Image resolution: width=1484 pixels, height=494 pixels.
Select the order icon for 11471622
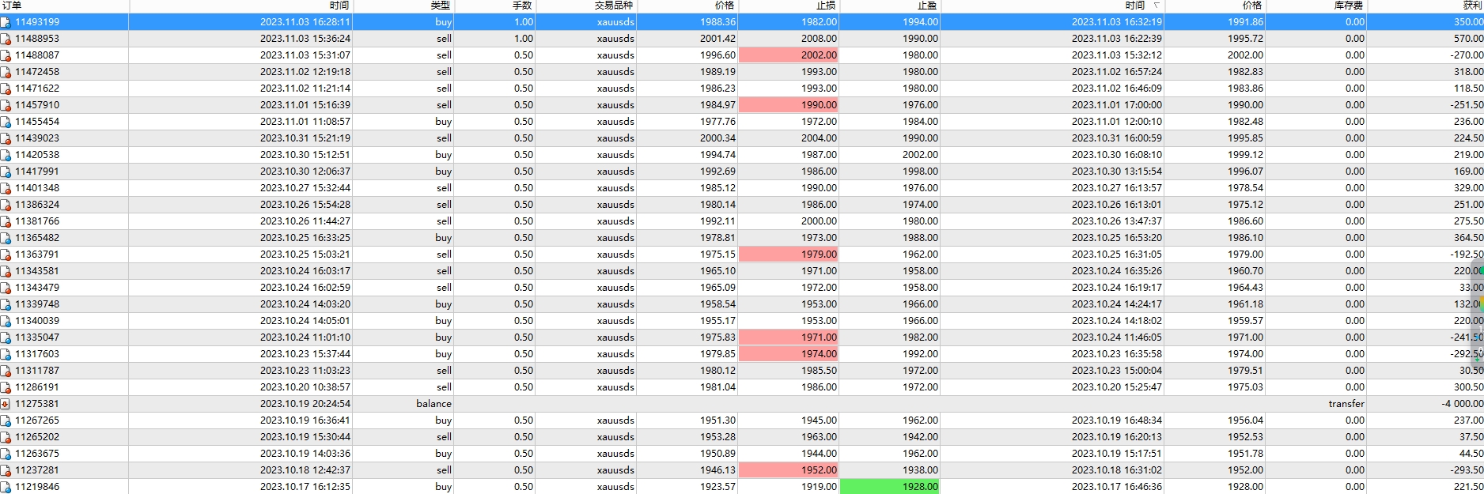click(6, 89)
